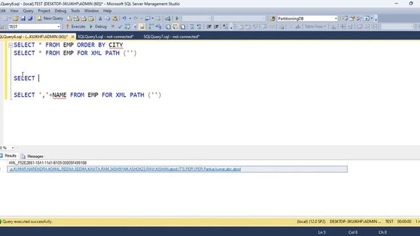Click the New Query button

click(x=50, y=18)
